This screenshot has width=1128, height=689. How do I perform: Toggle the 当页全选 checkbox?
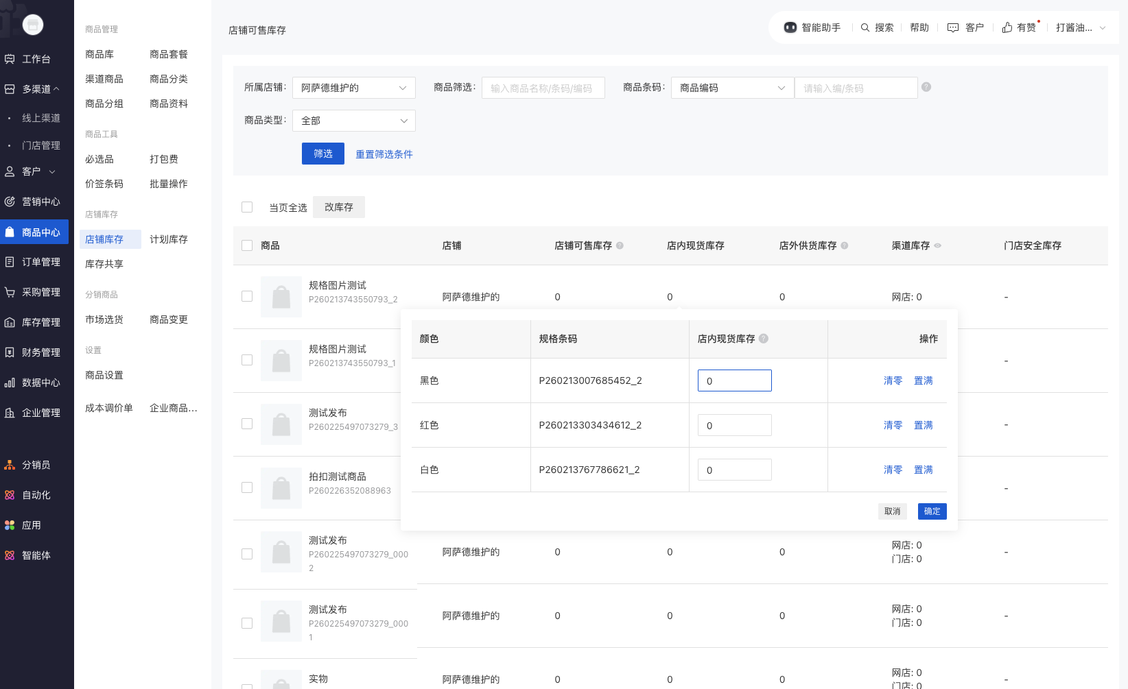247,207
